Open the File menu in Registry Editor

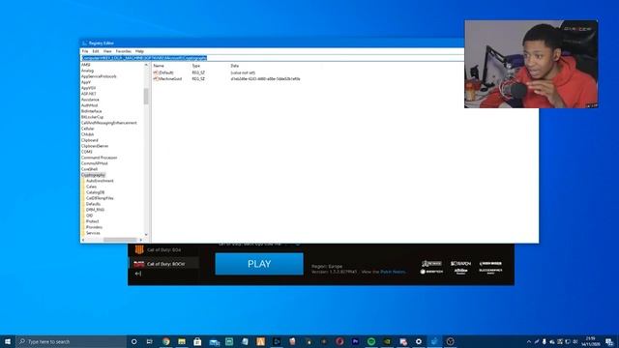[85, 51]
